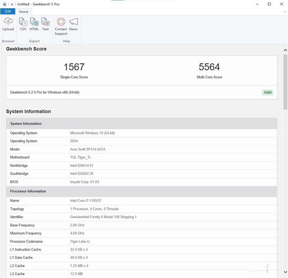Click the Topology row label

(17, 209)
